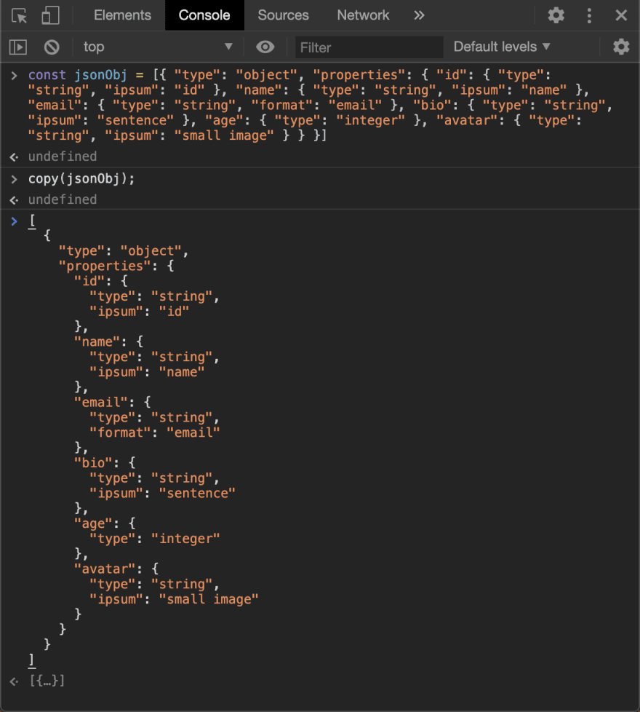Select the "email": { line
Viewport: 640px width, 712px height.
113,403
